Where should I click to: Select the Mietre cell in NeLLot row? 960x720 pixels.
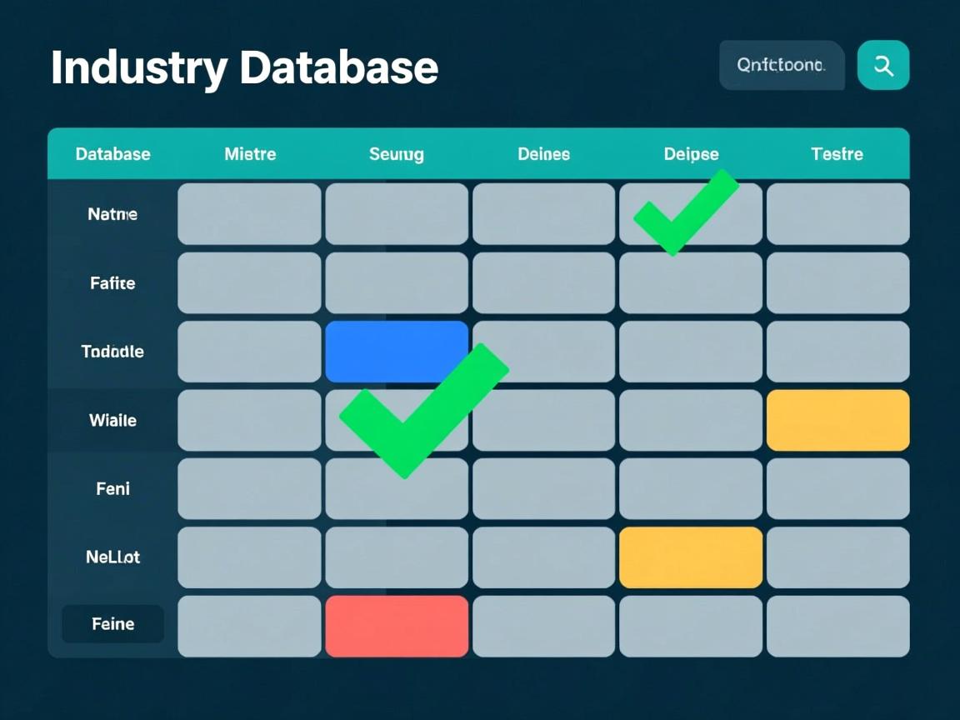(249, 557)
